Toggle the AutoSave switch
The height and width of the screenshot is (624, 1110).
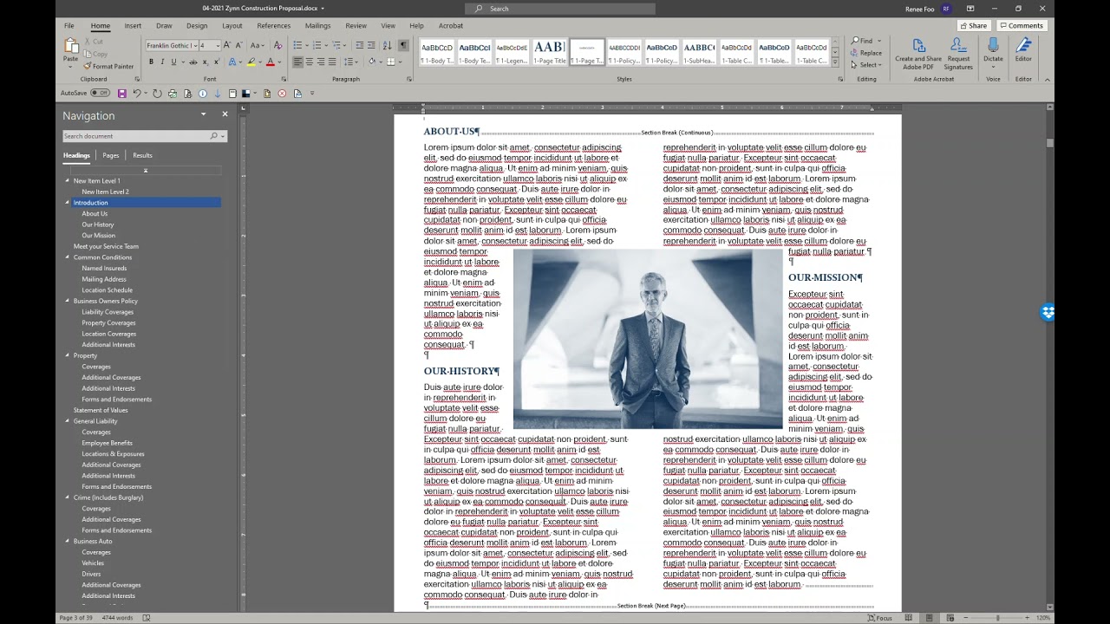(x=101, y=94)
